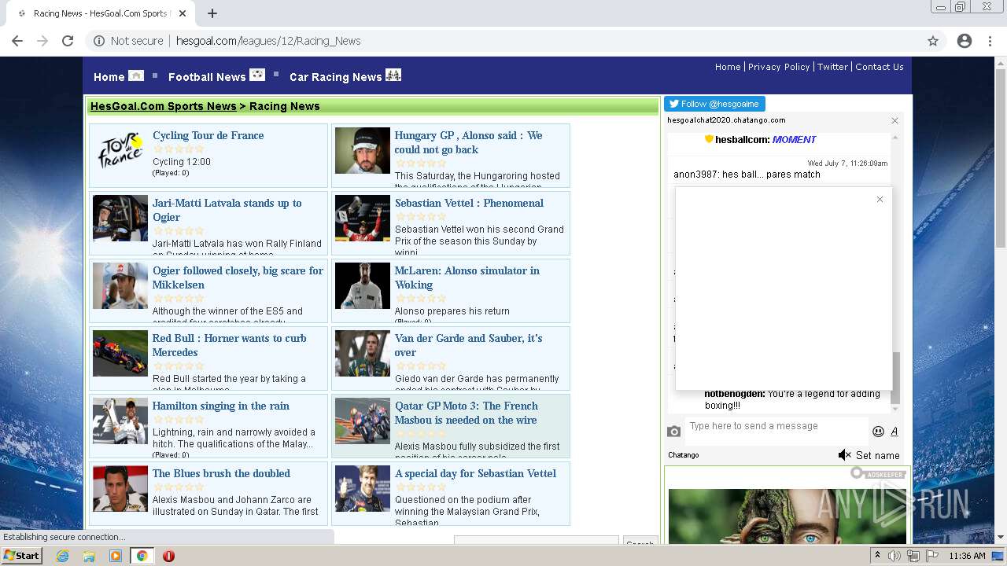Click Alonso thumbnail for Hungary GP
The width and height of the screenshot is (1007, 566).
[x=363, y=151]
